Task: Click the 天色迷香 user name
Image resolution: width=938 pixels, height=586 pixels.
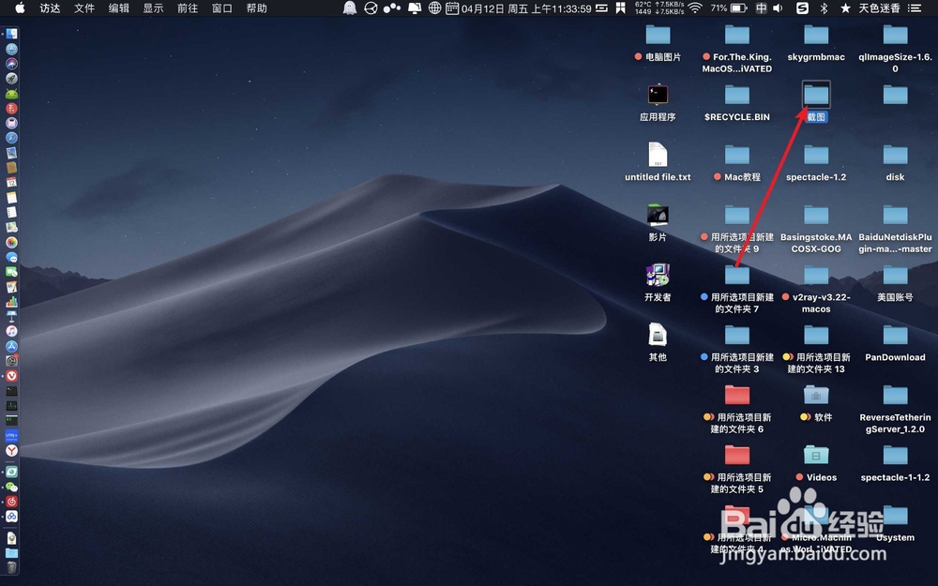Action: pos(880,8)
